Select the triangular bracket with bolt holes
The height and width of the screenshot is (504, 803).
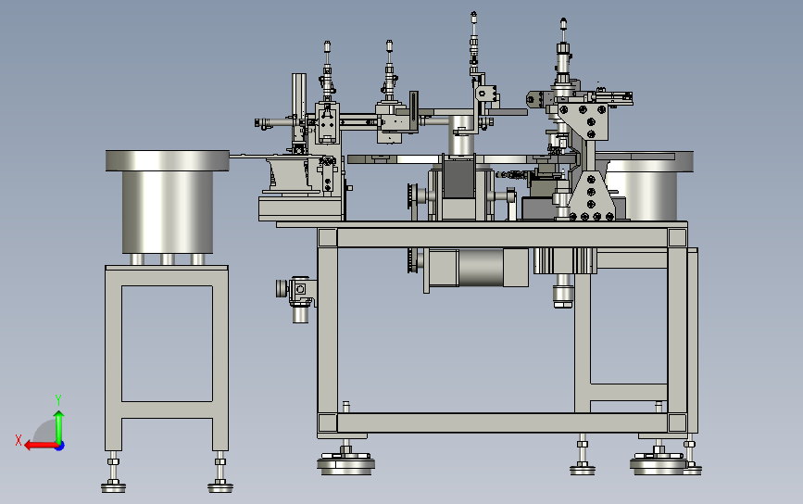coord(591,196)
